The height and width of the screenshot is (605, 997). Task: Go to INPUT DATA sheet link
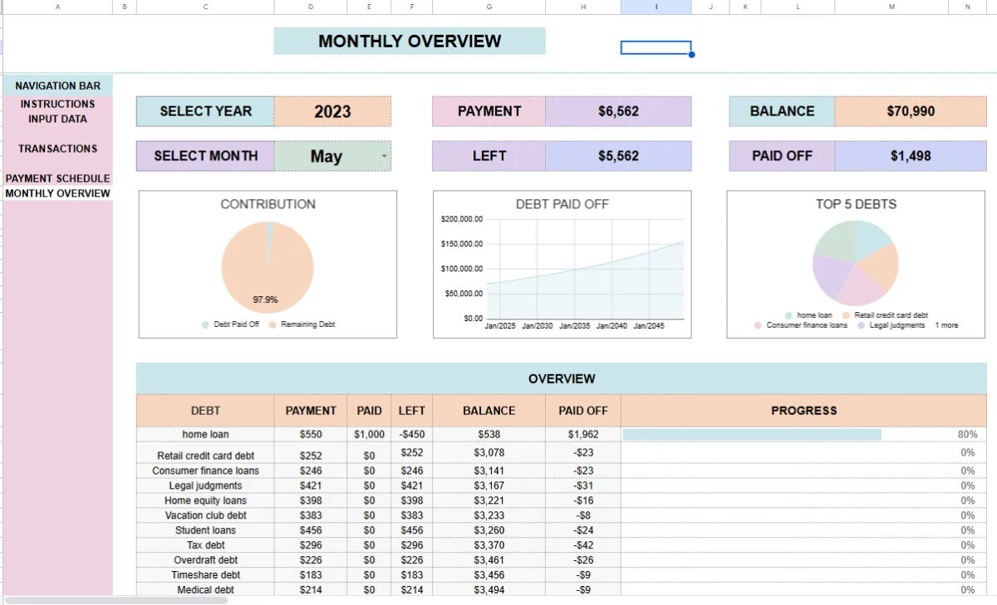point(57,119)
